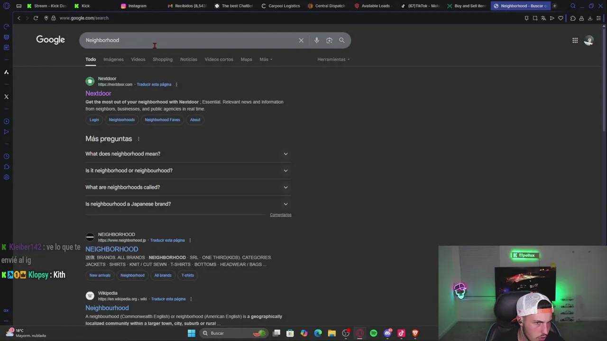Open X (Twitter) in the sidebar

click(6, 97)
